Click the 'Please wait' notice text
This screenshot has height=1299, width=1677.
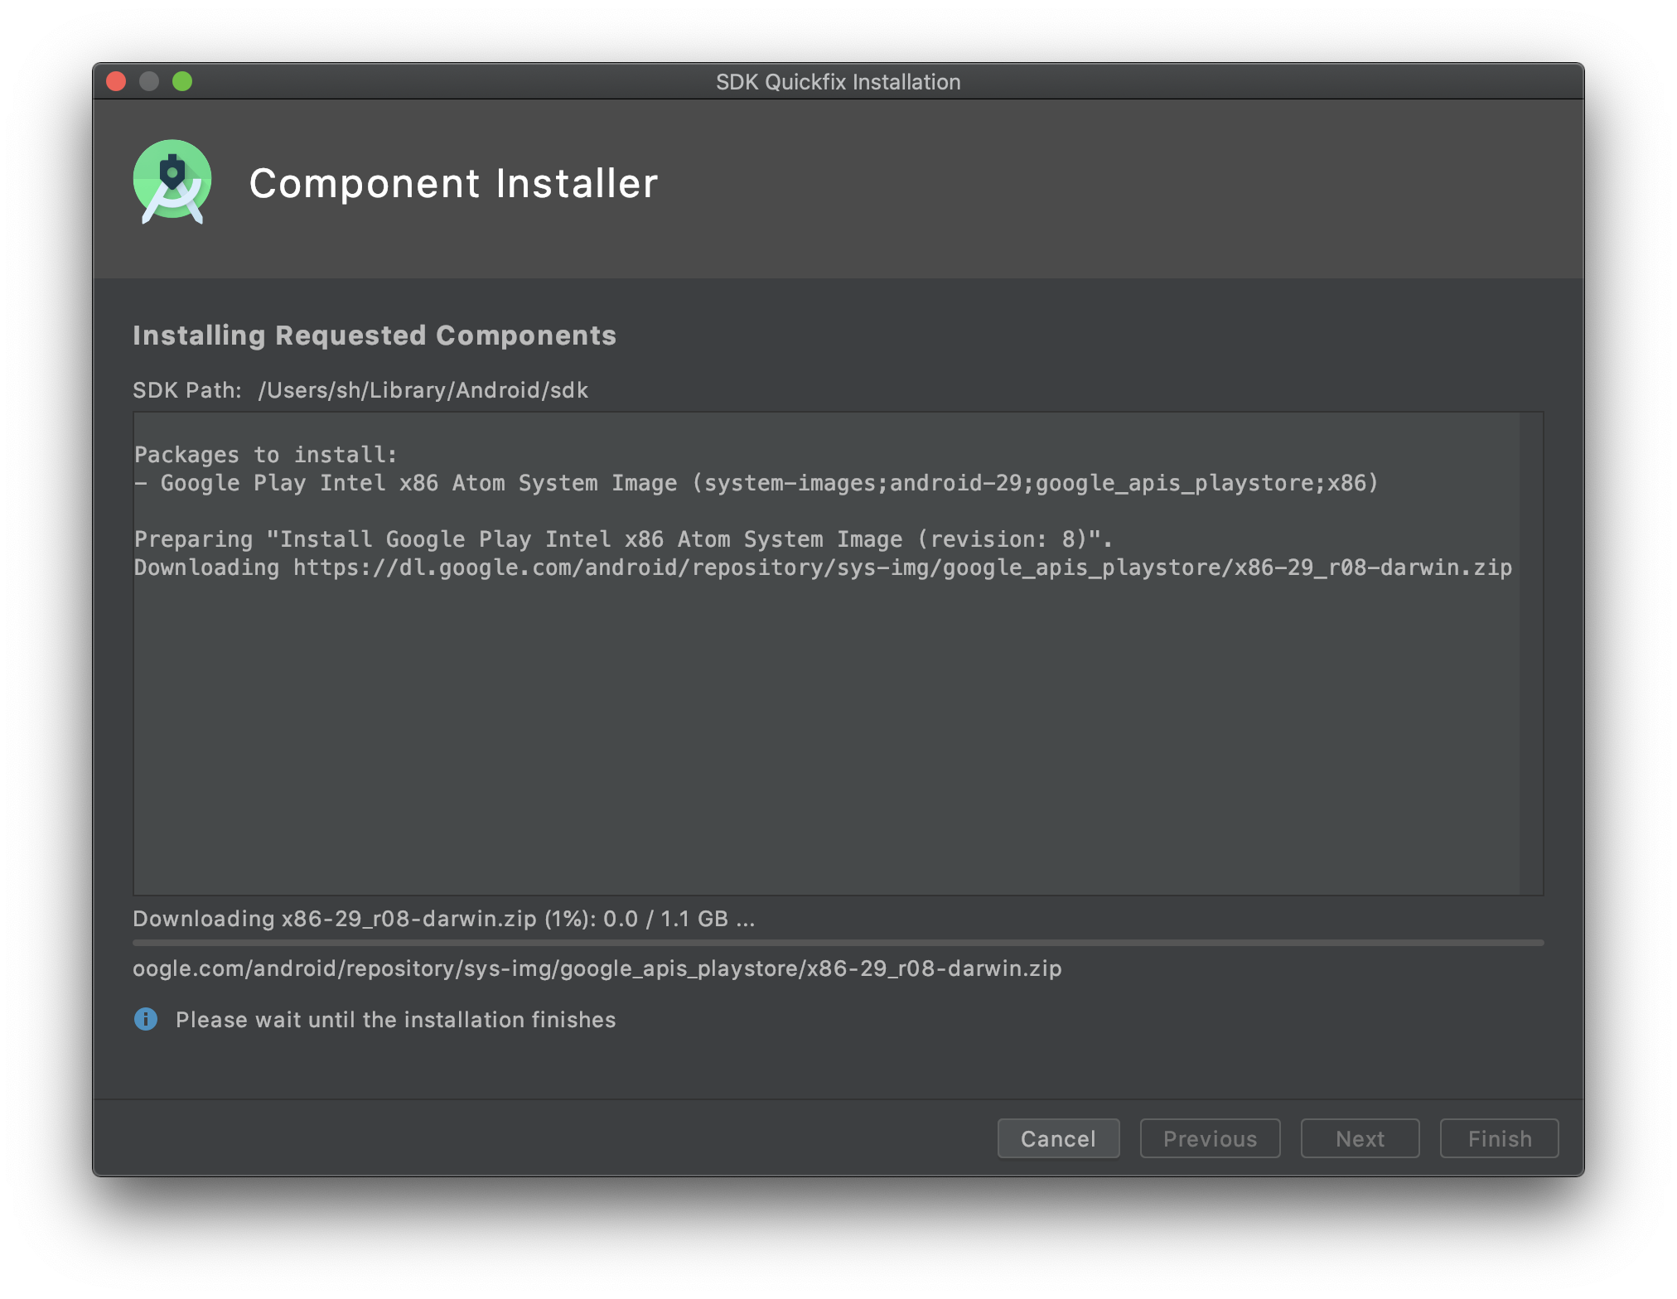[396, 1020]
